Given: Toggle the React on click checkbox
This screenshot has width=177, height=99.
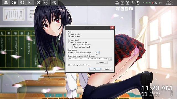Looking at the screenshot, I should 69,34.
